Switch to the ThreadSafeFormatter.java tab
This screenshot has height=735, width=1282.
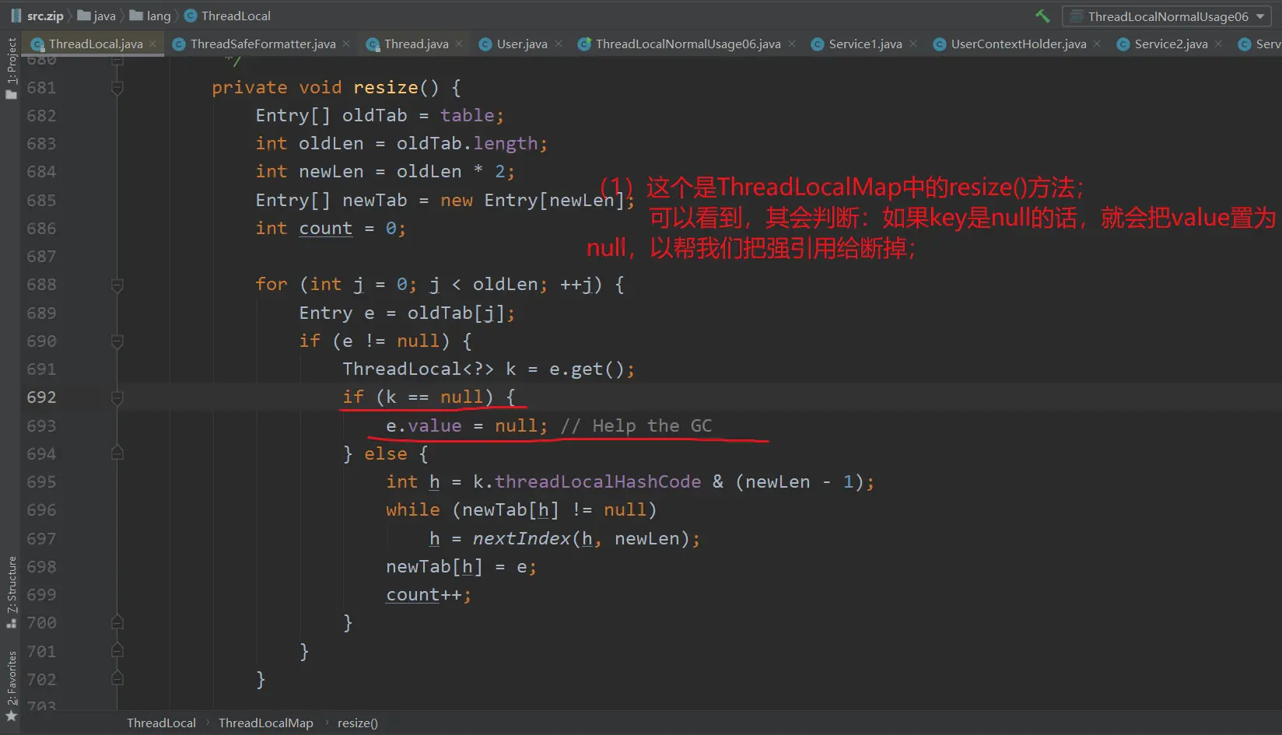pos(262,44)
